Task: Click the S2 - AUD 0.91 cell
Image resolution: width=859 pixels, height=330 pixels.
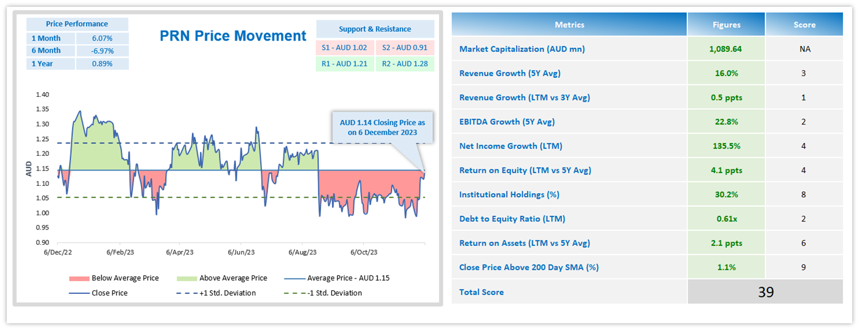Action: pyautogui.click(x=405, y=47)
